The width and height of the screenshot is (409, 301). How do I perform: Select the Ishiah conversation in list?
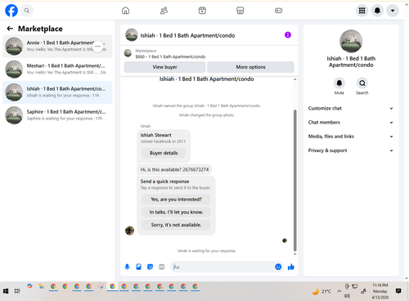(x=57, y=92)
